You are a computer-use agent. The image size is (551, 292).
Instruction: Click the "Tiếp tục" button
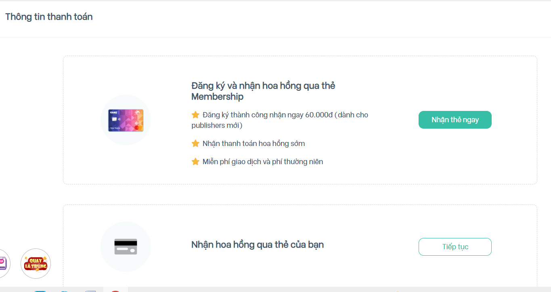[x=455, y=246]
